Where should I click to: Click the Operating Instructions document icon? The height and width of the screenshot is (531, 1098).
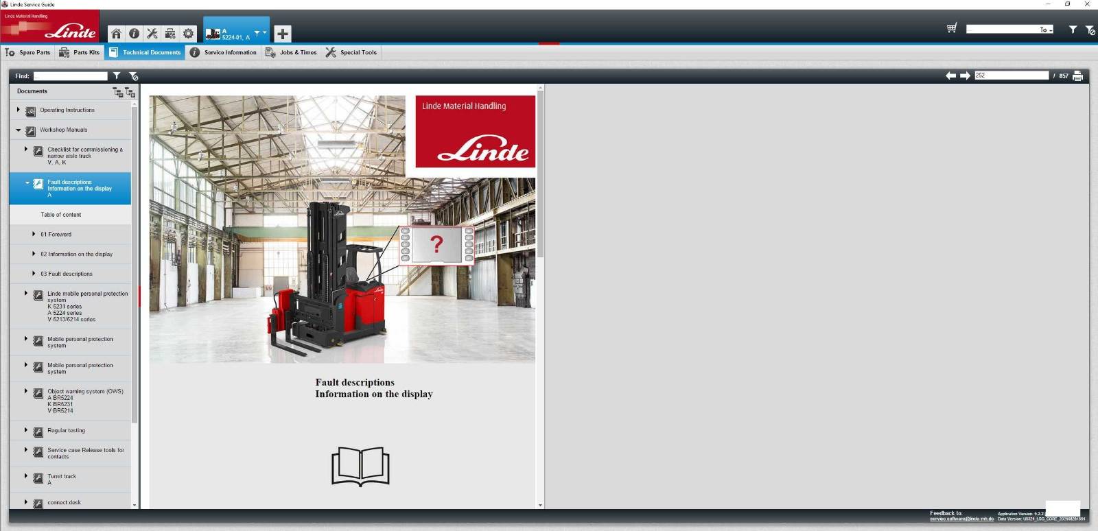pos(30,111)
